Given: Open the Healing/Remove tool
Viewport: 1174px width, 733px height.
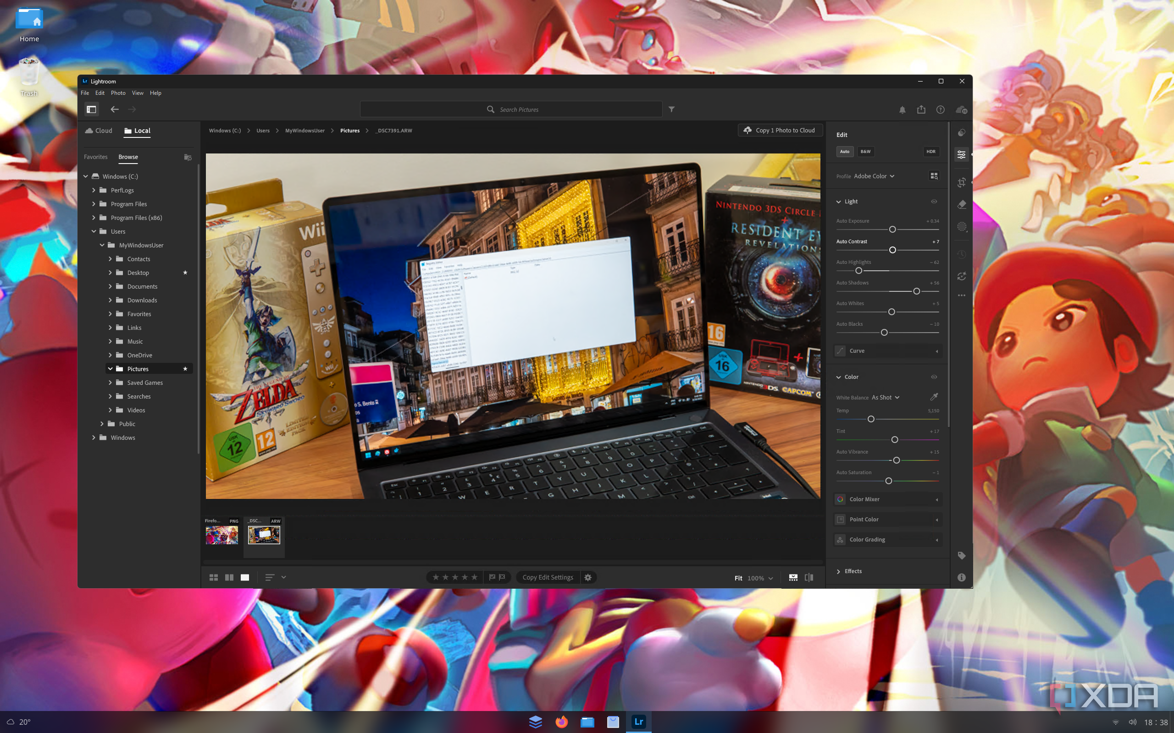Looking at the screenshot, I should click(962, 204).
